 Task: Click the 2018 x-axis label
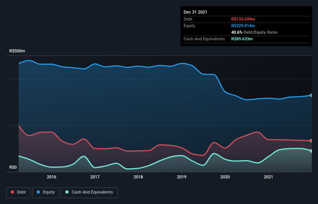pos(138,177)
